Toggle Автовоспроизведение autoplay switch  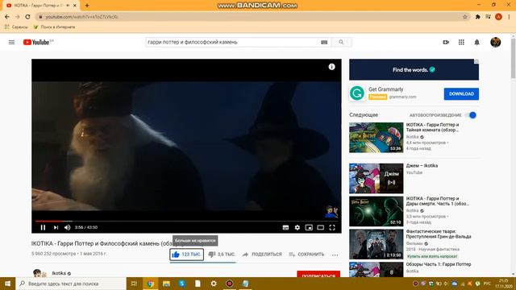pos(471,115)
